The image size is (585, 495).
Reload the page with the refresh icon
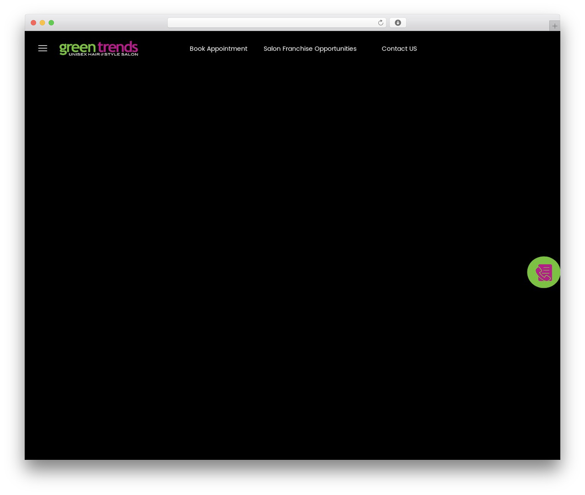(380, 23)
